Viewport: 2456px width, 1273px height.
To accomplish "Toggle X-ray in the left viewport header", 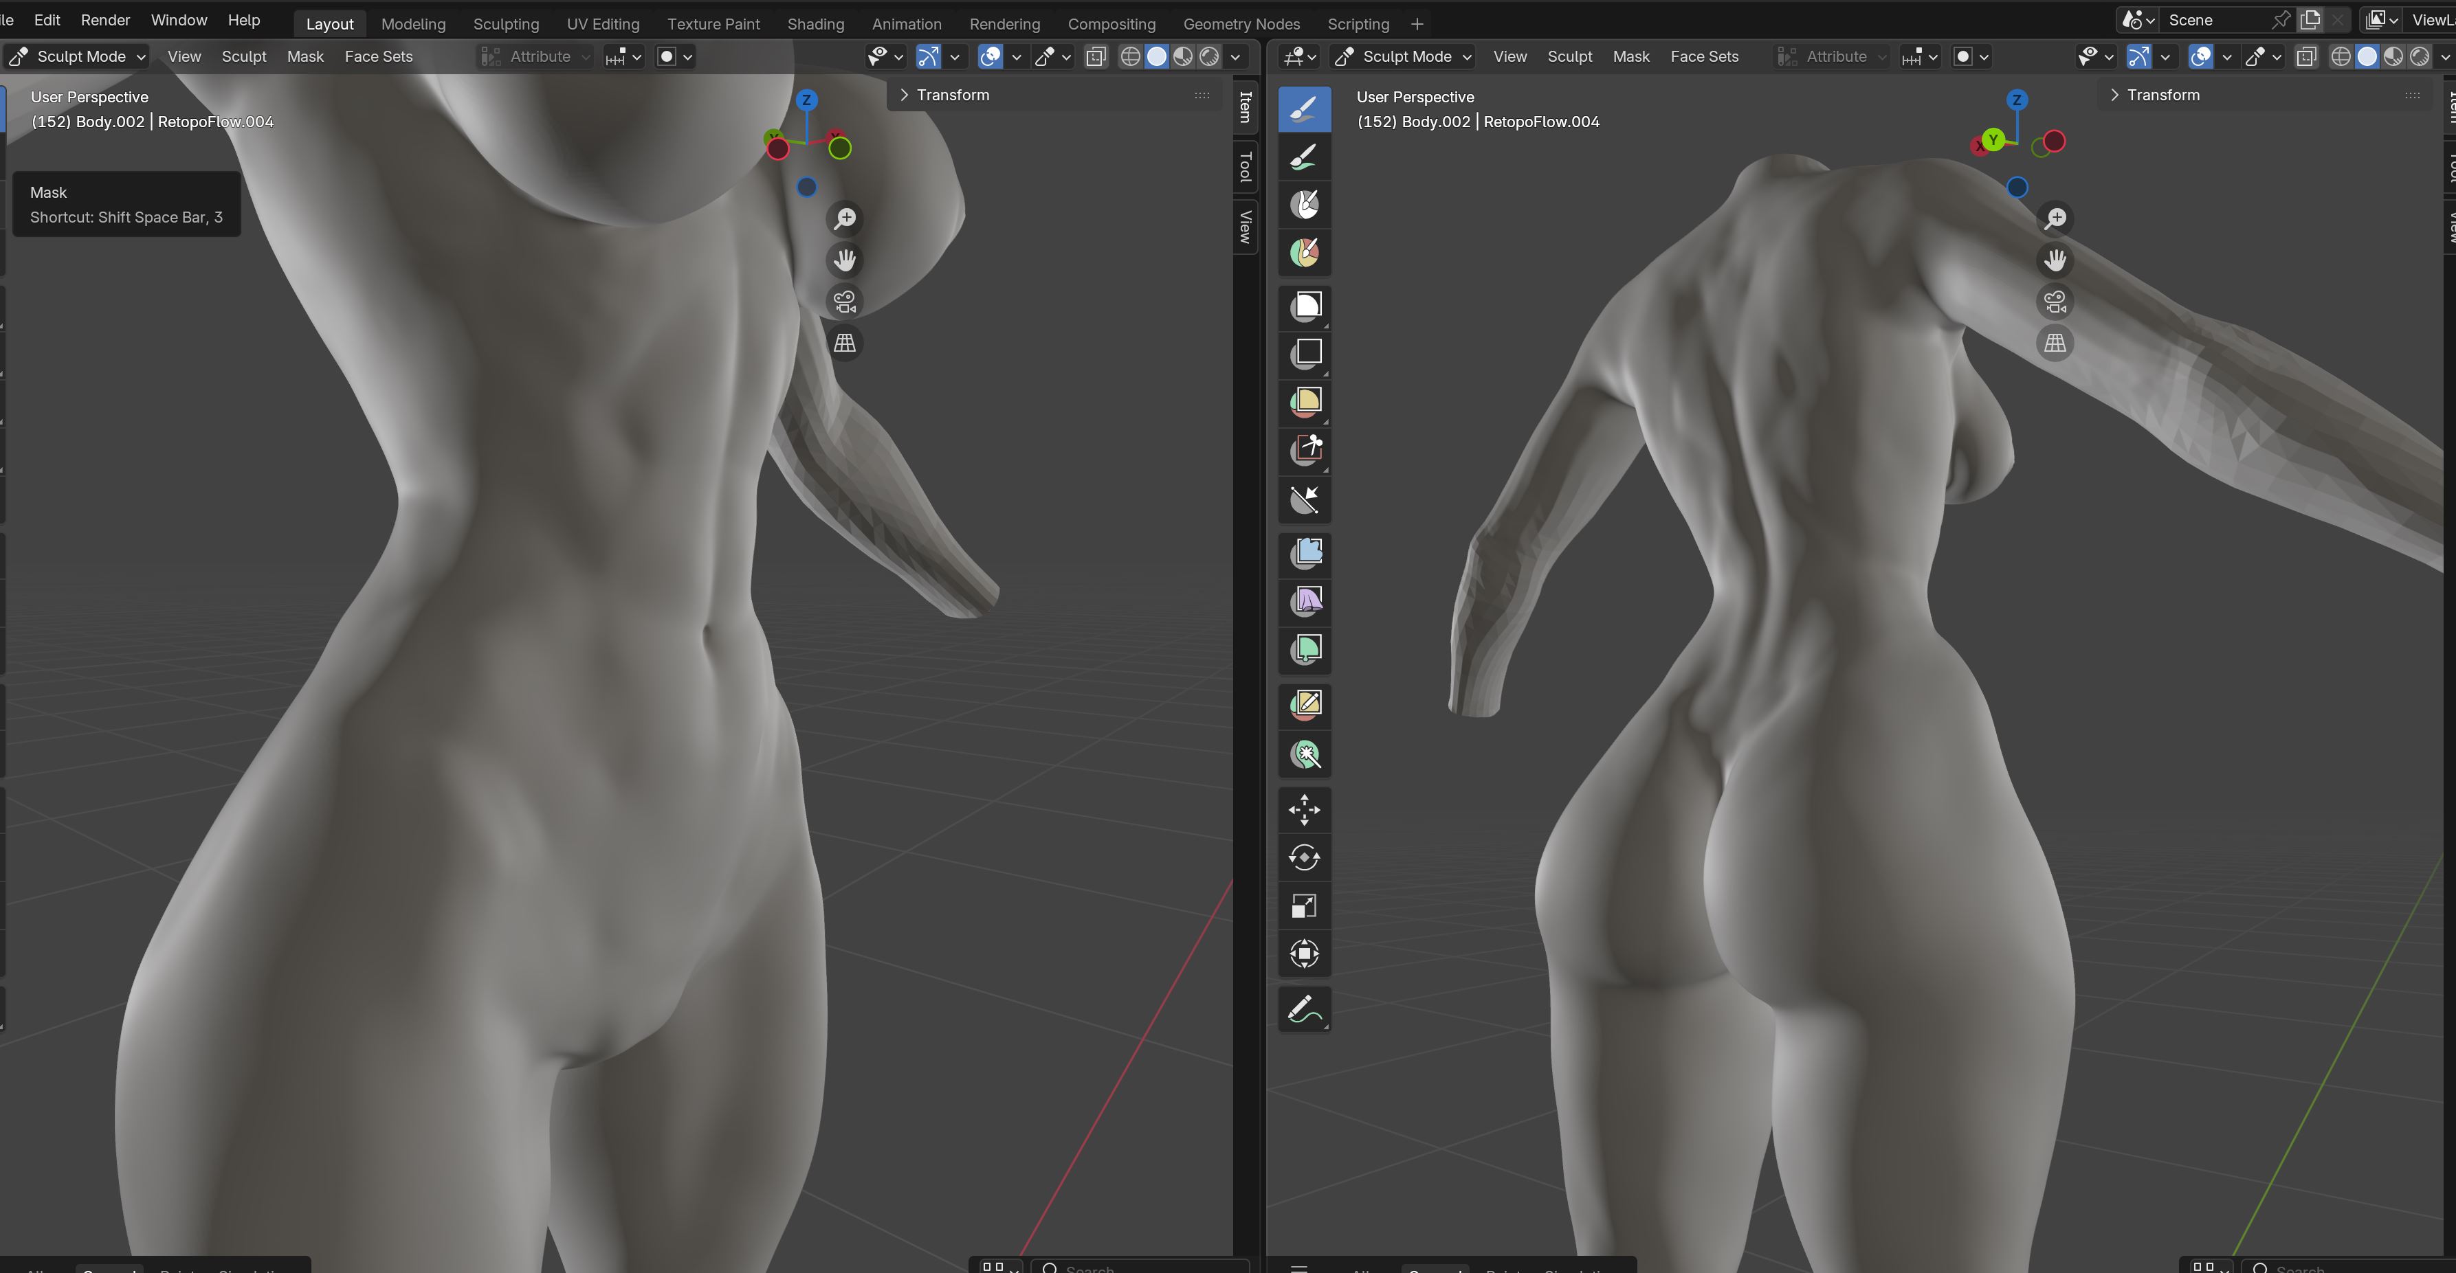I will coord(1096,56).
